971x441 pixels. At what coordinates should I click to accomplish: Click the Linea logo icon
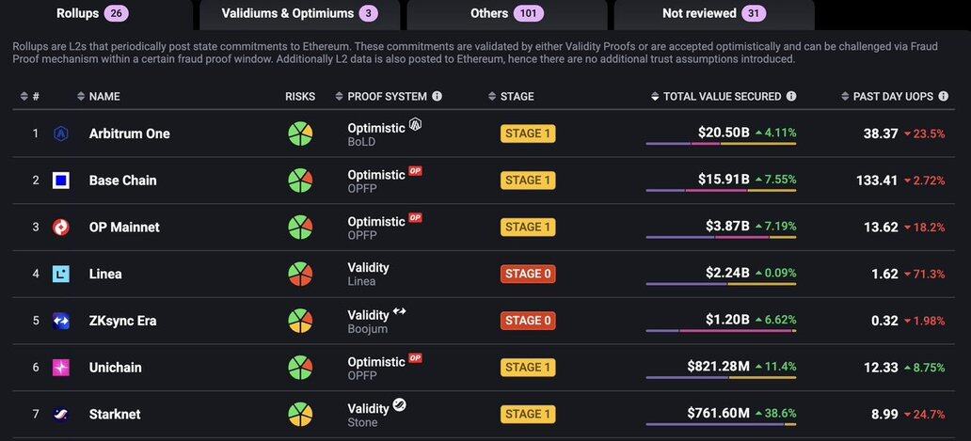pos(61,274)
